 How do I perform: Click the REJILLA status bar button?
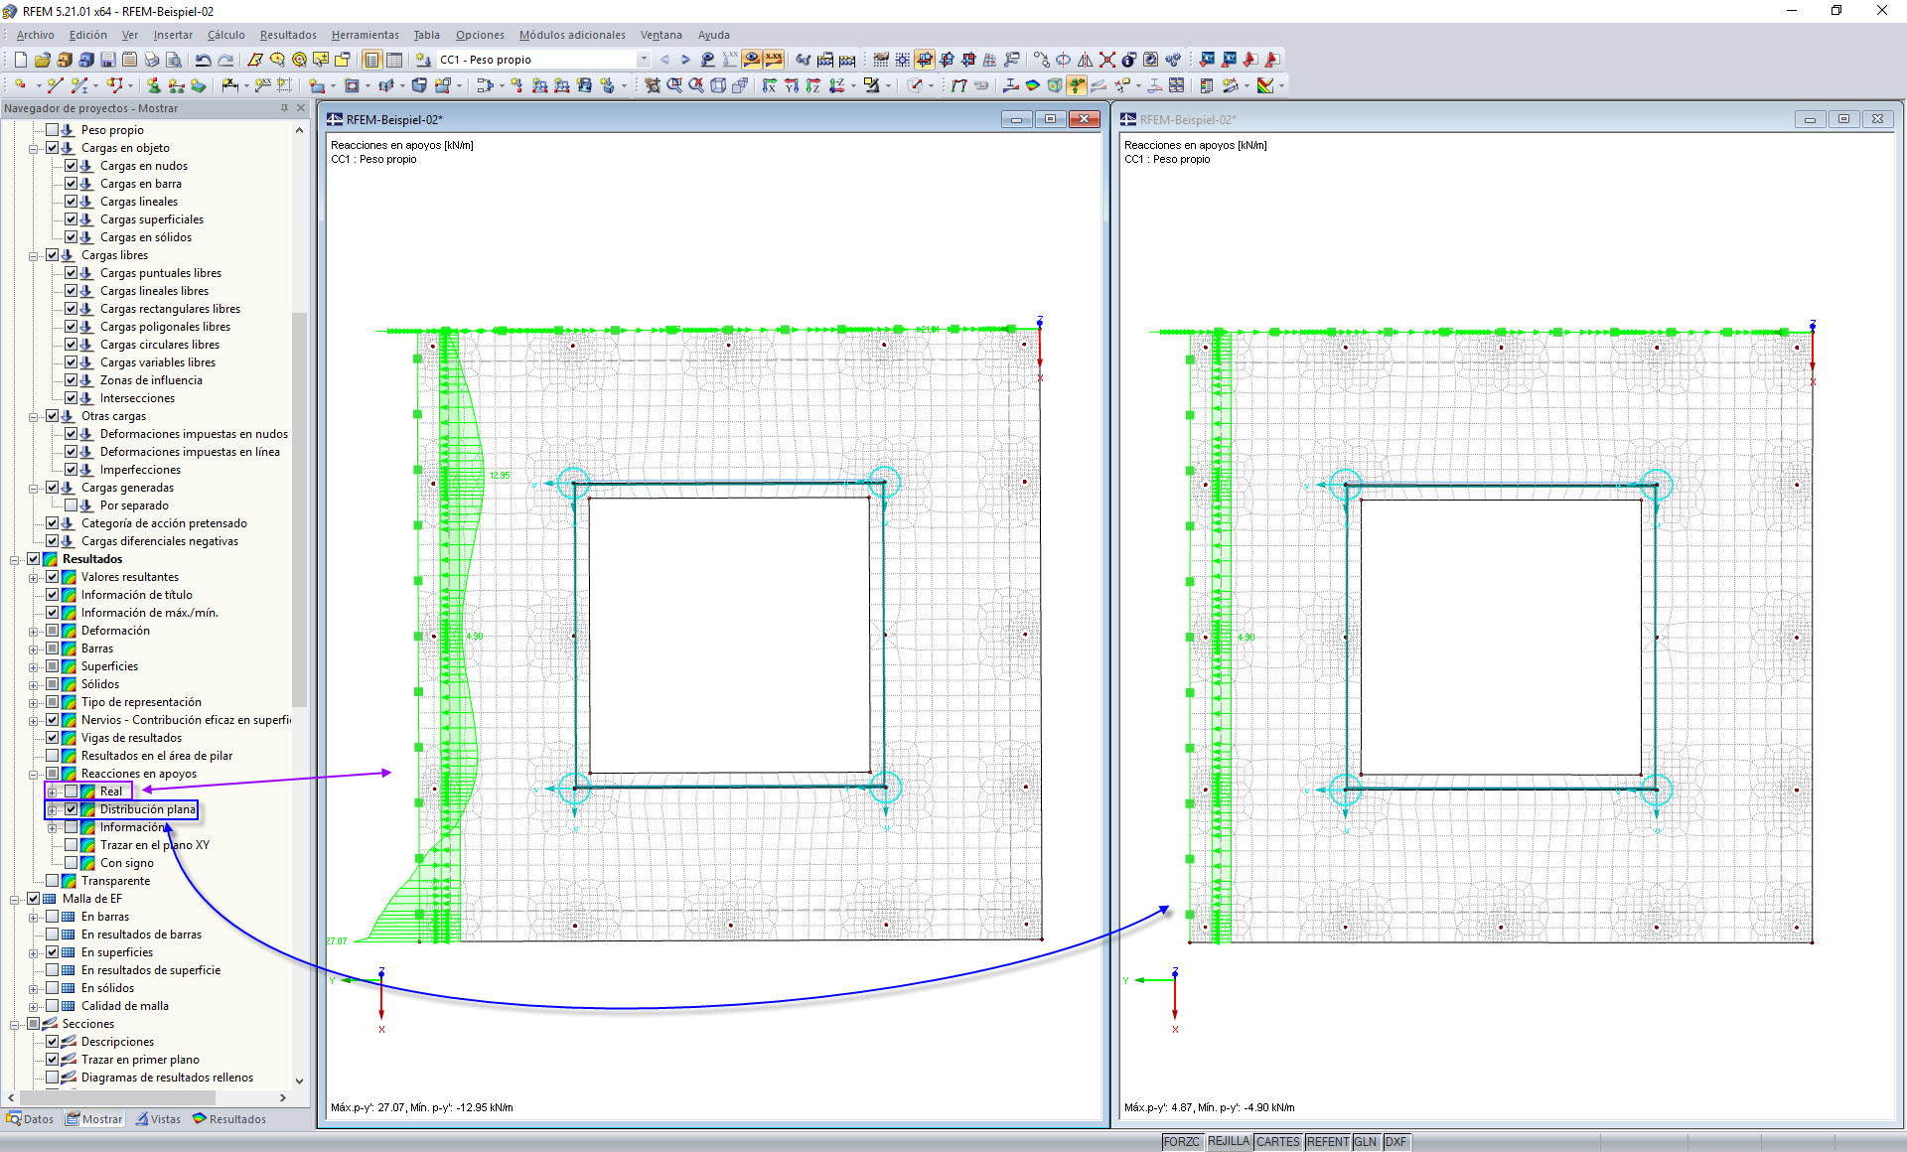pyautogui.click(x=1228, y=1142)
